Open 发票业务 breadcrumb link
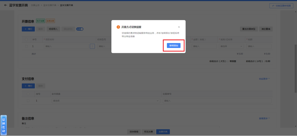The image size is (297, 136). [x=35, y=5]
